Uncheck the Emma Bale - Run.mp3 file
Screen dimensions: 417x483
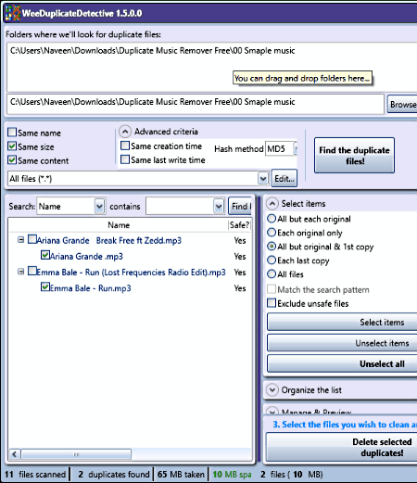click(x=45, y=287)
